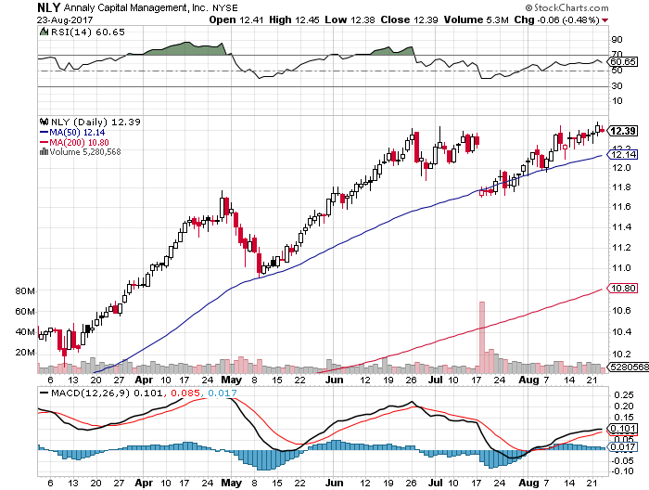This screenshot has width=649, height=490.
Task: Click the blue 12.14 MA(50) axis tag
Action: click(623, 154)
